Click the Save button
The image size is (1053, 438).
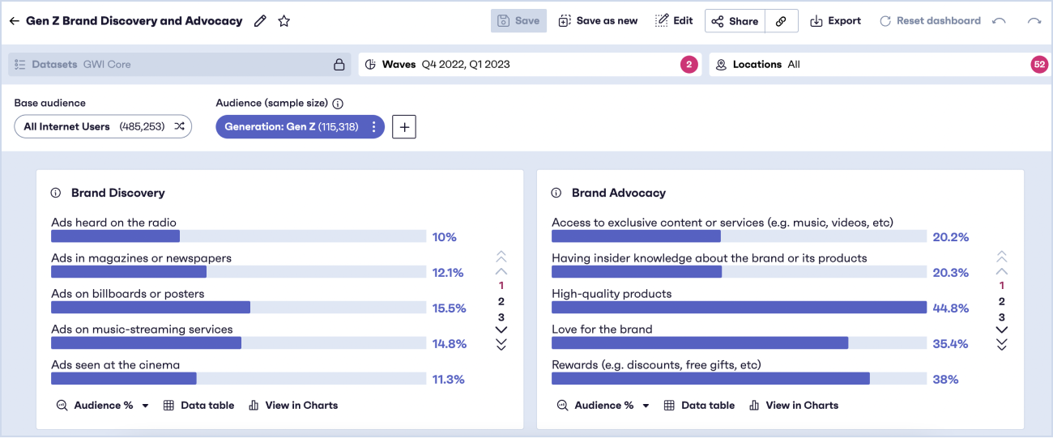click(518, 21)
